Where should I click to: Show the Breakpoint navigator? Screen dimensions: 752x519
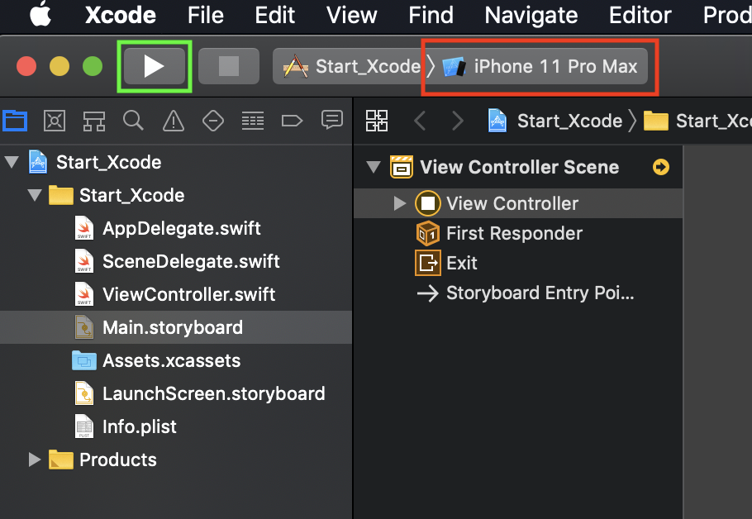[292, 121]
